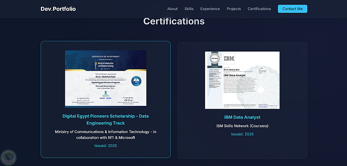
Task: Click the IBM Data Analyst card title
Action: point(242,117)
